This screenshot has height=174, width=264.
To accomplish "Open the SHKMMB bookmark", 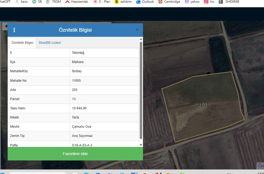I will coord(229,2).
